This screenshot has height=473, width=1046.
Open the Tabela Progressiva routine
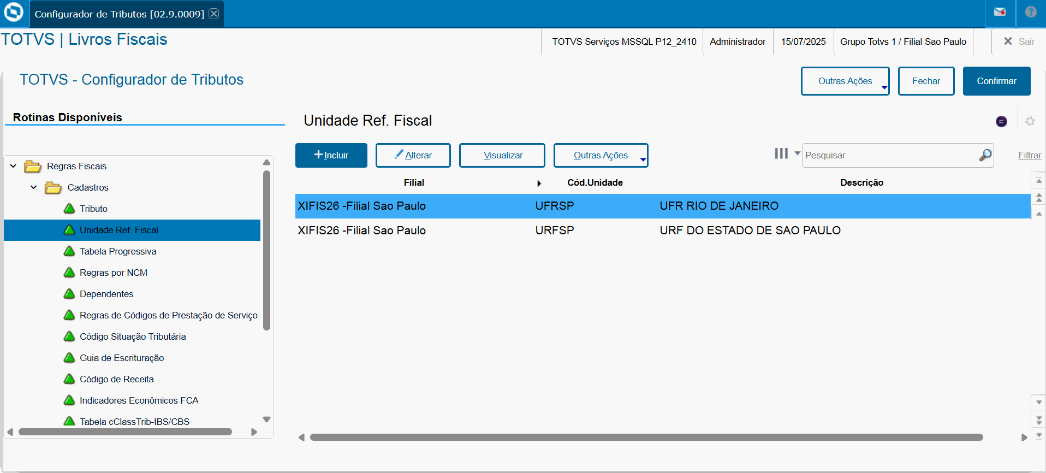point(118,251)
